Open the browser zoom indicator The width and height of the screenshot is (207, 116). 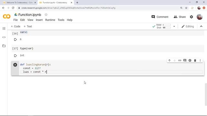click(x=181, y=8)
